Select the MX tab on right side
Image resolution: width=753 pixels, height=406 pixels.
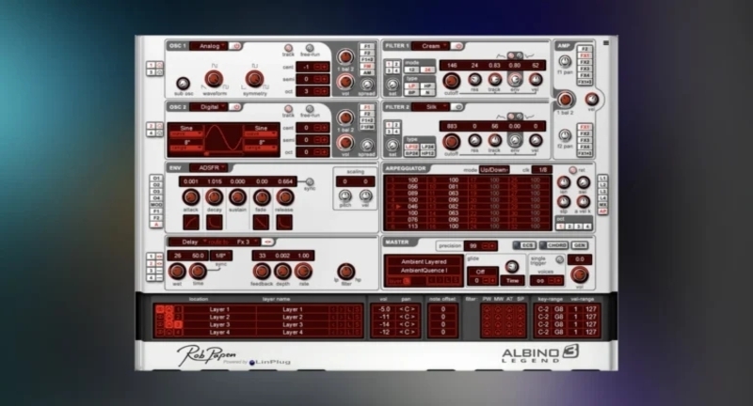click(602, 205)
